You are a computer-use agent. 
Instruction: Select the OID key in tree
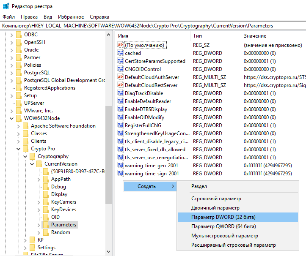pos(55,217)
